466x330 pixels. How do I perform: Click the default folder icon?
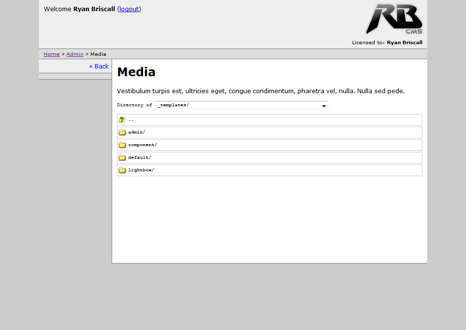pyautogui.click(x=122, y=158)
